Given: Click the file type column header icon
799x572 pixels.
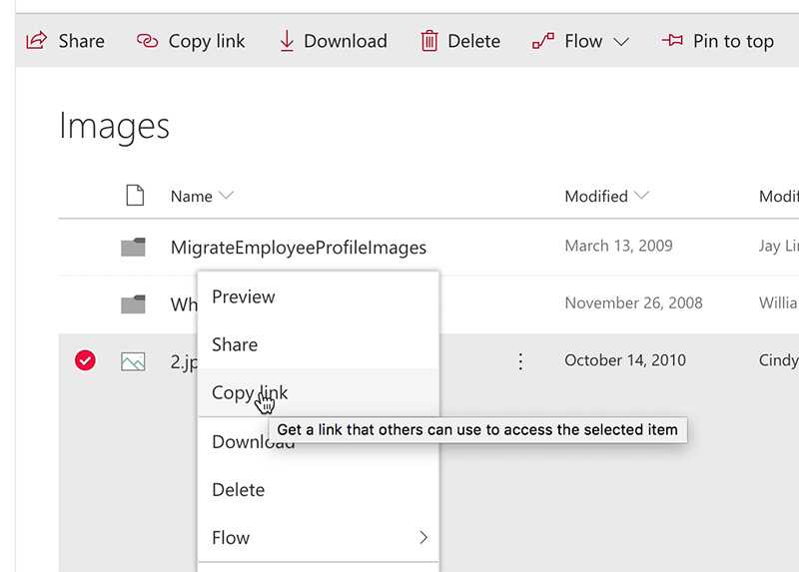Looking at the screenshot, I should tap(135, 196).
